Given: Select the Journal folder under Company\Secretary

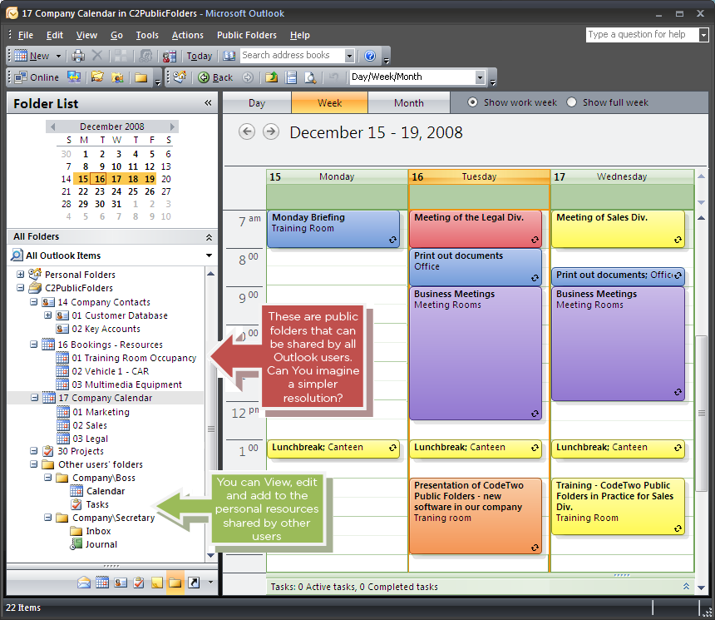Looking at the screenshot, I should click(x=101, y=544).
